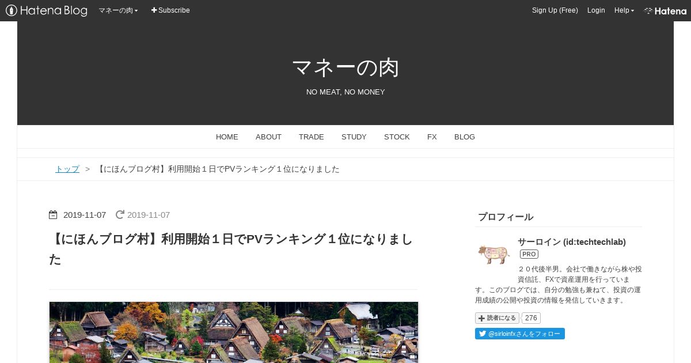Click the breadcrumb article title text

tap(218, 169)
